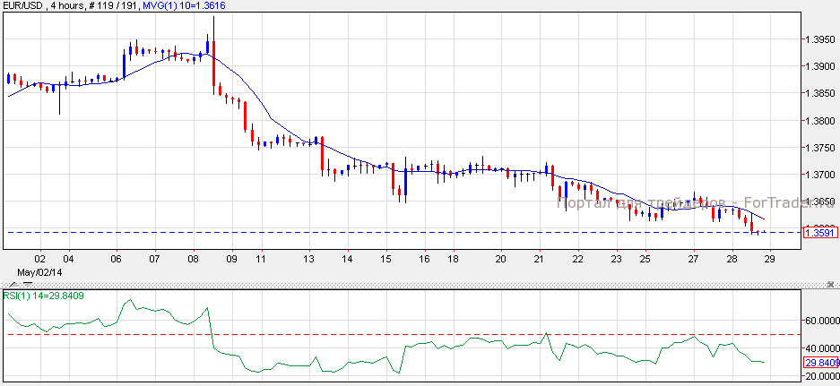Click the current price tag 1.3591

pos(820,233)
